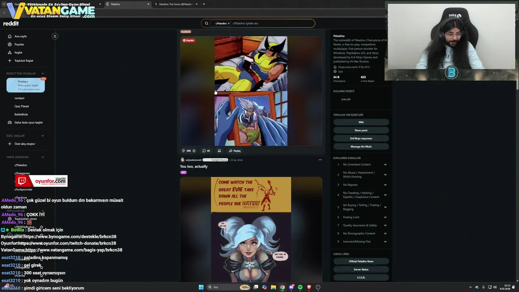Open Quiz Planet game
The height and width of the screenshot is (292, 519).
pos(22,106)
